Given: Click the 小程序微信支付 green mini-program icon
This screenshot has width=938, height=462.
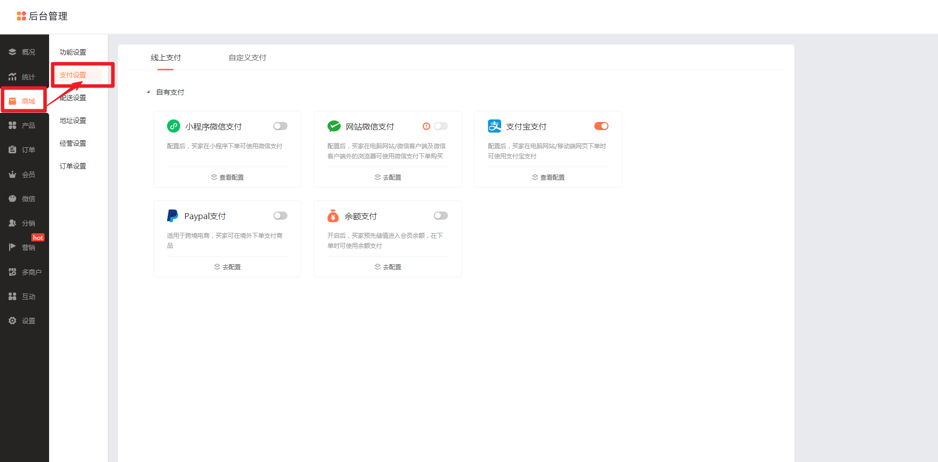Looking at the screenshot, I should (x=174, y=126).
